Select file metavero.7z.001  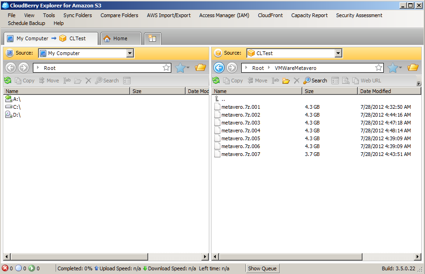point(237,107)
